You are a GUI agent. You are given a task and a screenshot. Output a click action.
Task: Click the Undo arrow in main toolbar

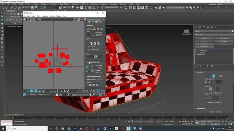[x=3, y=7]
